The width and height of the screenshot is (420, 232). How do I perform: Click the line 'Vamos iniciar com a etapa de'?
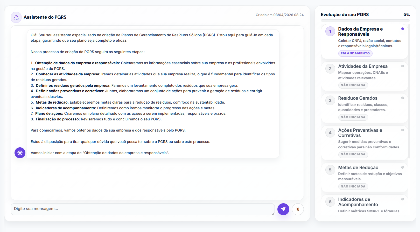100,153
